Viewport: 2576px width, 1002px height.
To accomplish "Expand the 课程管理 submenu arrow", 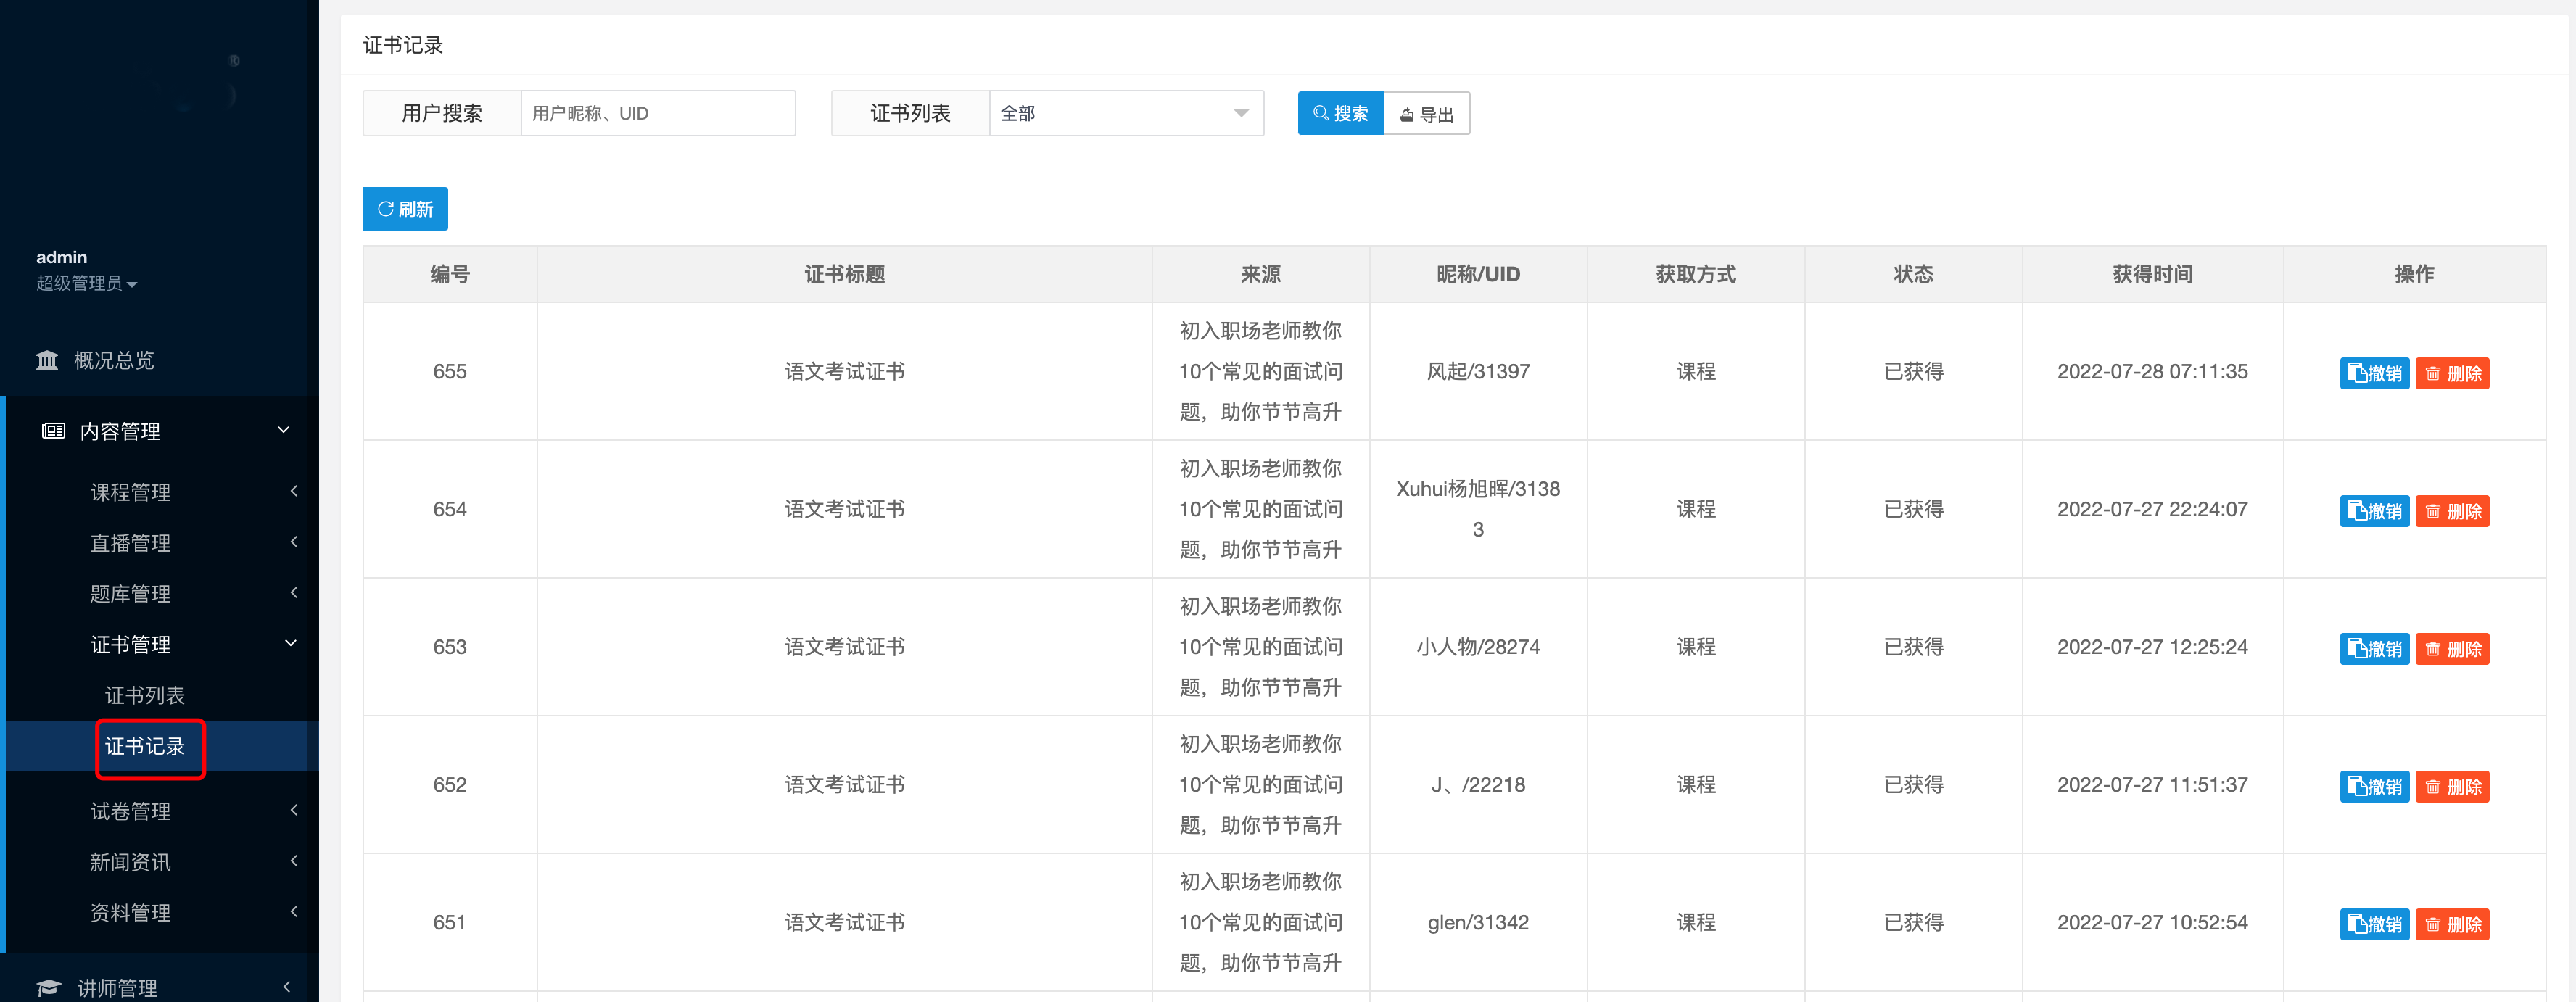I will click(294, 491).
